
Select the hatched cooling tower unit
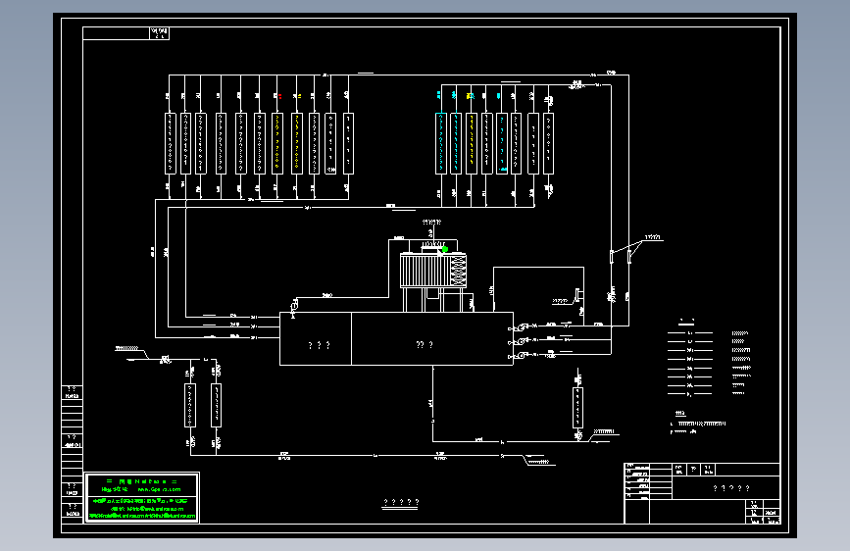433,271
